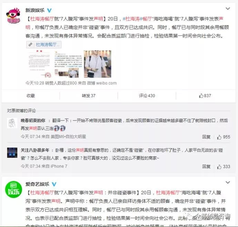238x227 pixels.
Task: Open the 转发 37 repost tab
Action: coord(89,96)
